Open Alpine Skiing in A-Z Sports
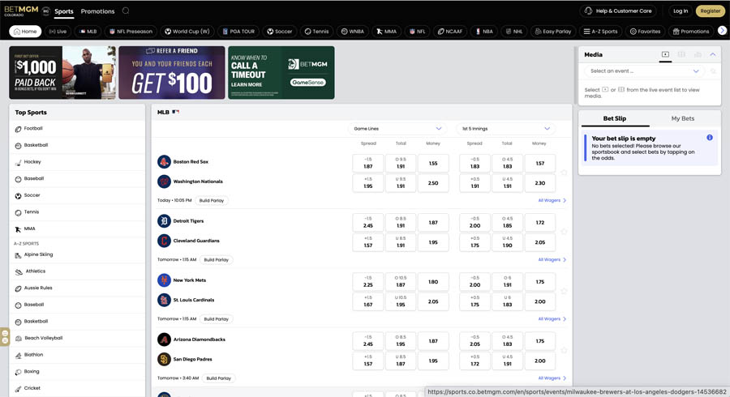This screenshot has height=397, width=730. [77, 254]
